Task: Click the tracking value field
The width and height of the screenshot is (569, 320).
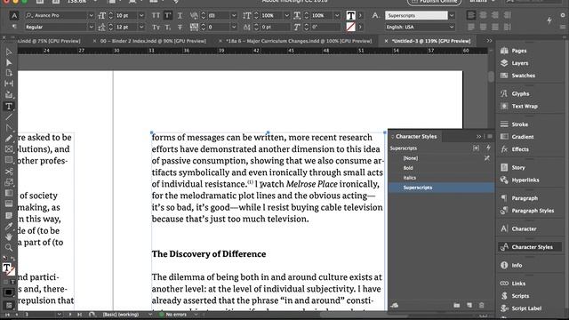Action: (219, 27)
